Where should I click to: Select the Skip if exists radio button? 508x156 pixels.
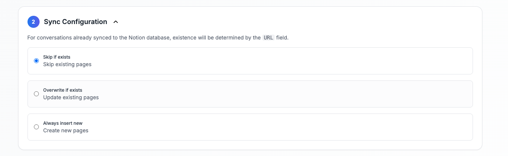(37, 61)
